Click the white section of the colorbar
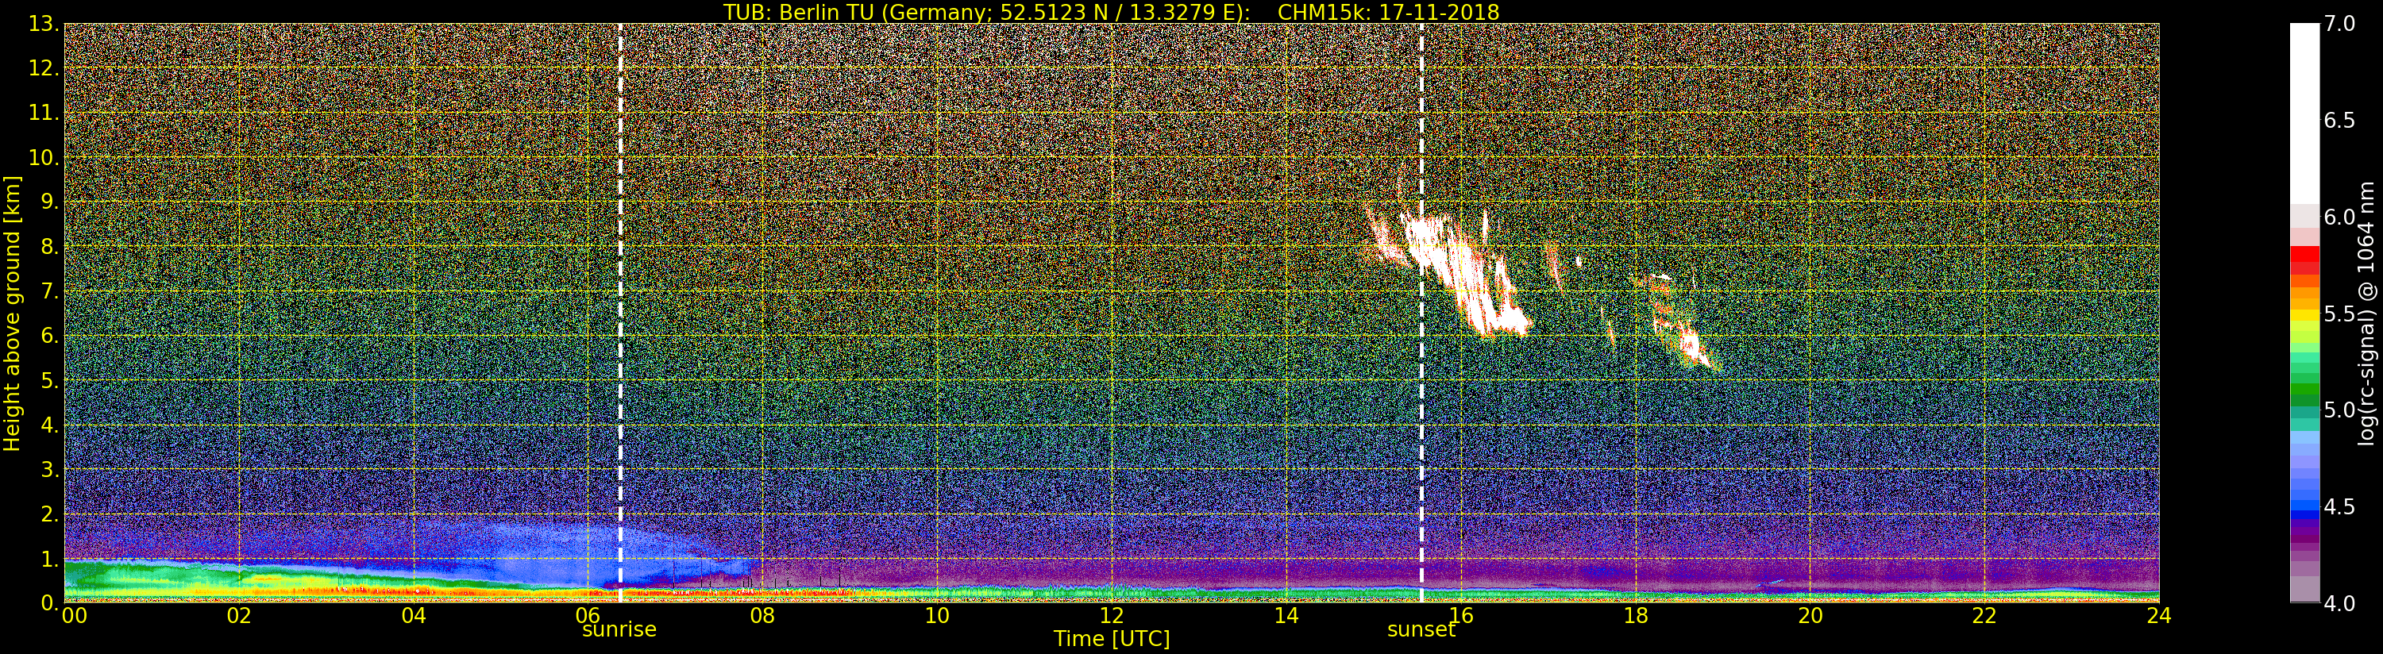The width and height of the screenshot is (2383, 654). (2304, 113)
